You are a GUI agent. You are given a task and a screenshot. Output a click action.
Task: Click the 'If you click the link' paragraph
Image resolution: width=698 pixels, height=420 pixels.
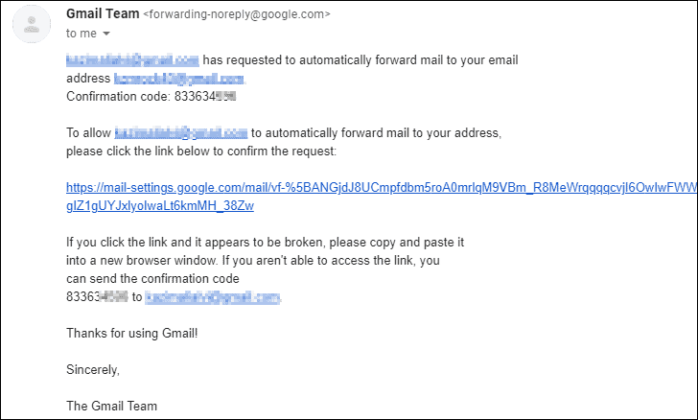point(265,260)
